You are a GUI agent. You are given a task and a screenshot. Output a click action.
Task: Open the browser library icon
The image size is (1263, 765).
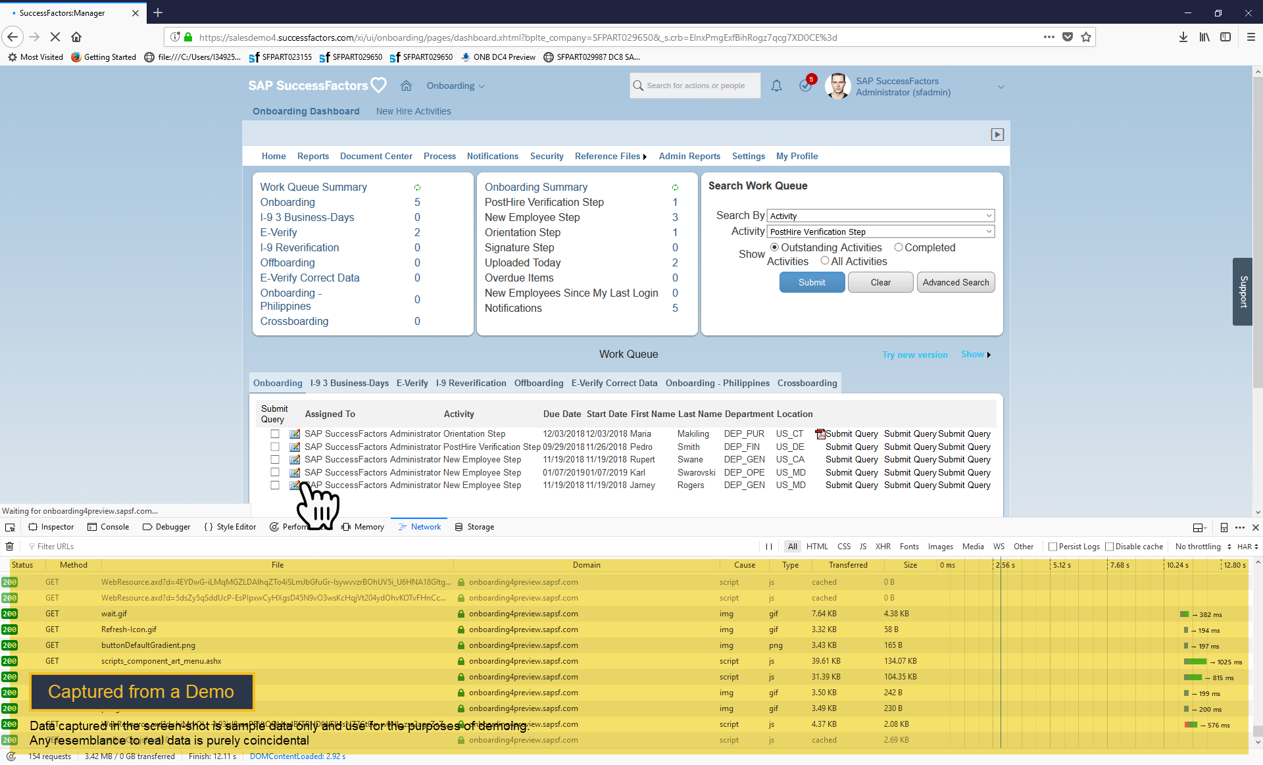tap(1204, 37)
